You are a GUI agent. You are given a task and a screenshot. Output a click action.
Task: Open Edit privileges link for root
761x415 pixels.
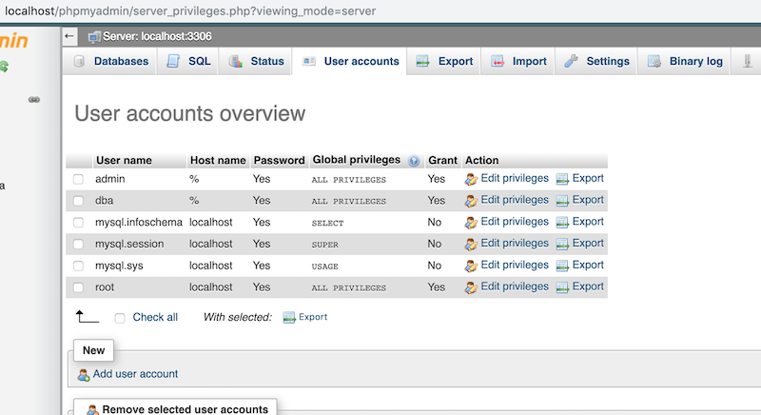tap(515, 287)
